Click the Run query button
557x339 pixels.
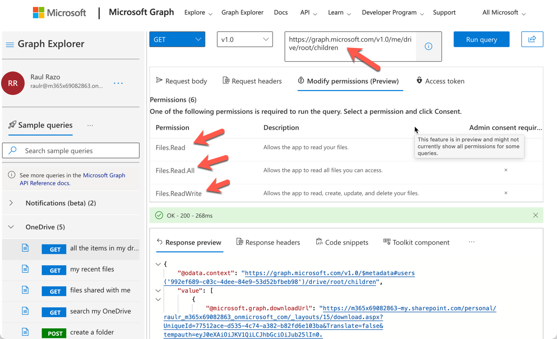tap(481, 39)
